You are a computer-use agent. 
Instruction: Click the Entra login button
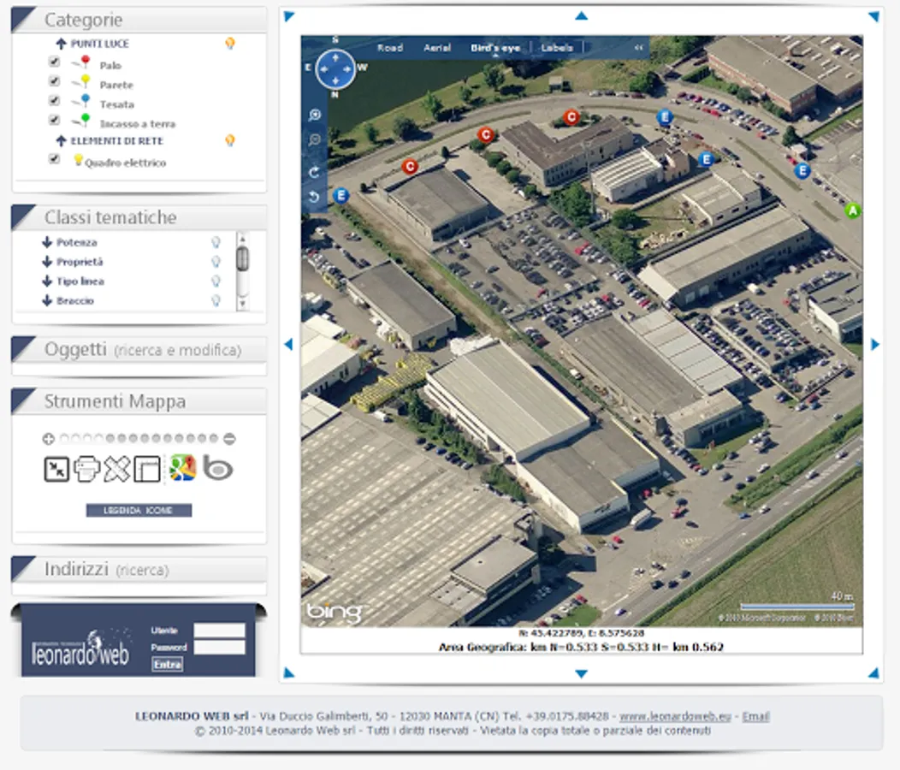point(167,665)
